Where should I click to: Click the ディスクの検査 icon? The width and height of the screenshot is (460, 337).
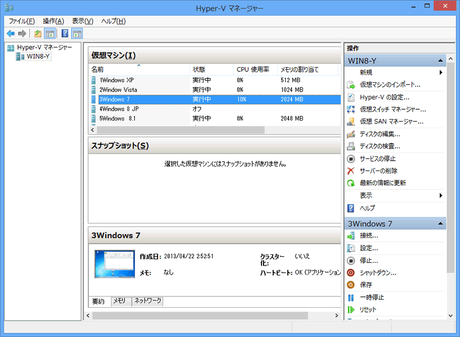click(351, 146)
